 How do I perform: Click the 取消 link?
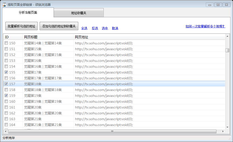(115, 28)
